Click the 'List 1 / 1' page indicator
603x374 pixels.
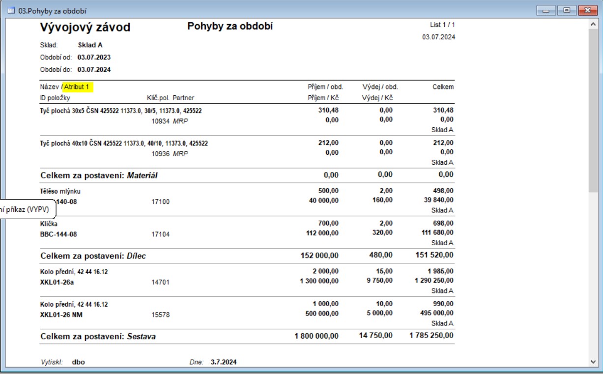tap(443, 25)
